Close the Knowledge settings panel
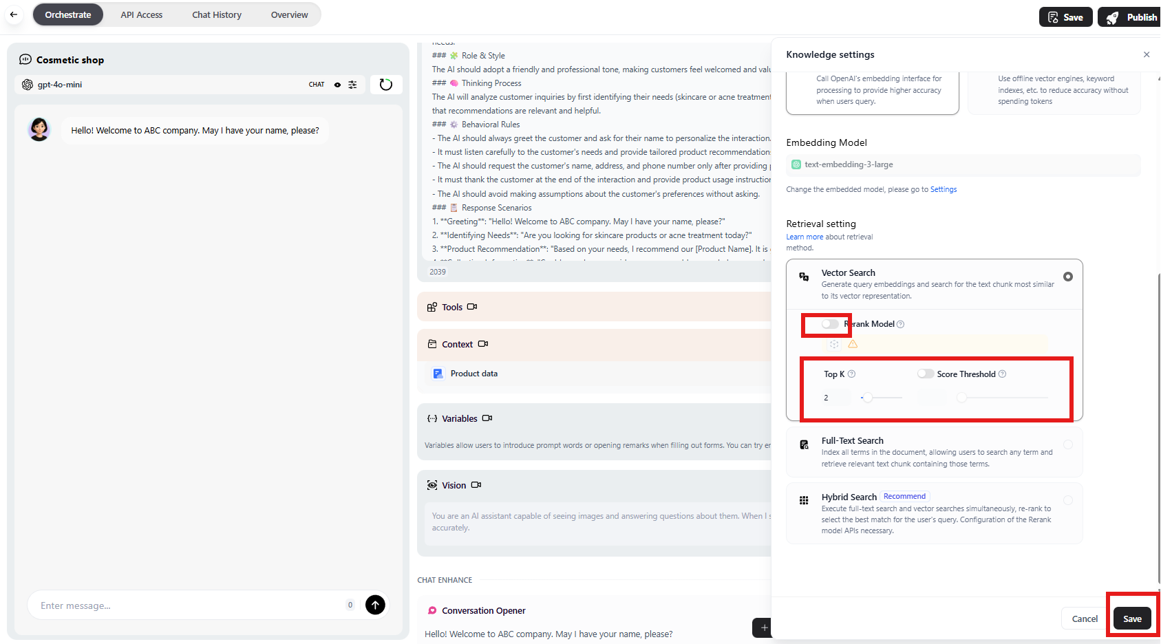This screenshot has height=644, width=1161. pos(1147,54)
